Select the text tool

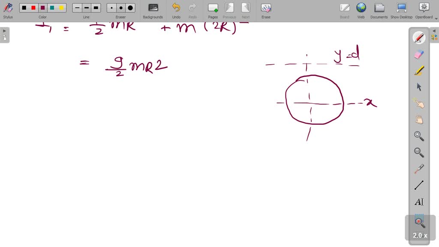pos(419,202)
